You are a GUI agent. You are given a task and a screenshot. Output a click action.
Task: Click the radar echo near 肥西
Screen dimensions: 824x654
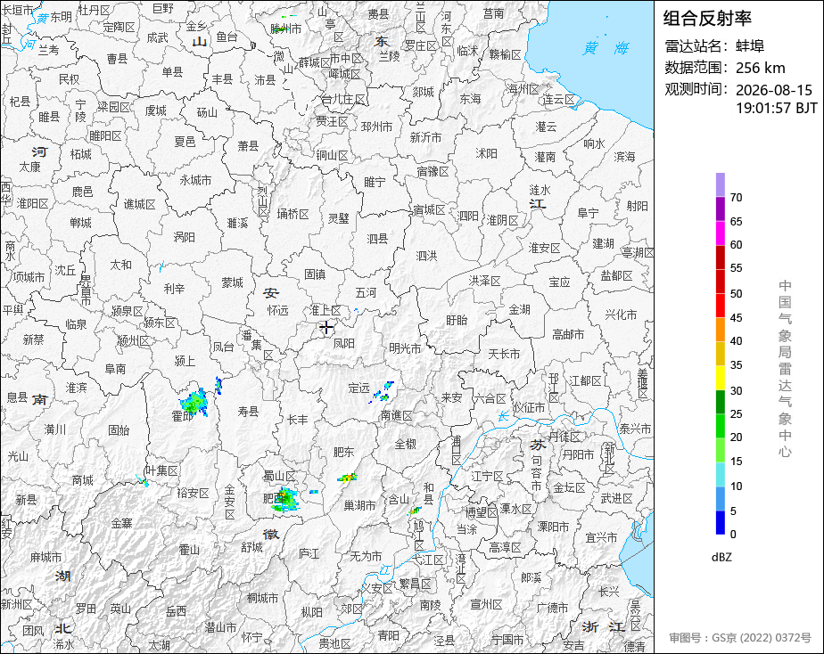pyautogui.click(x=285, y=499)
